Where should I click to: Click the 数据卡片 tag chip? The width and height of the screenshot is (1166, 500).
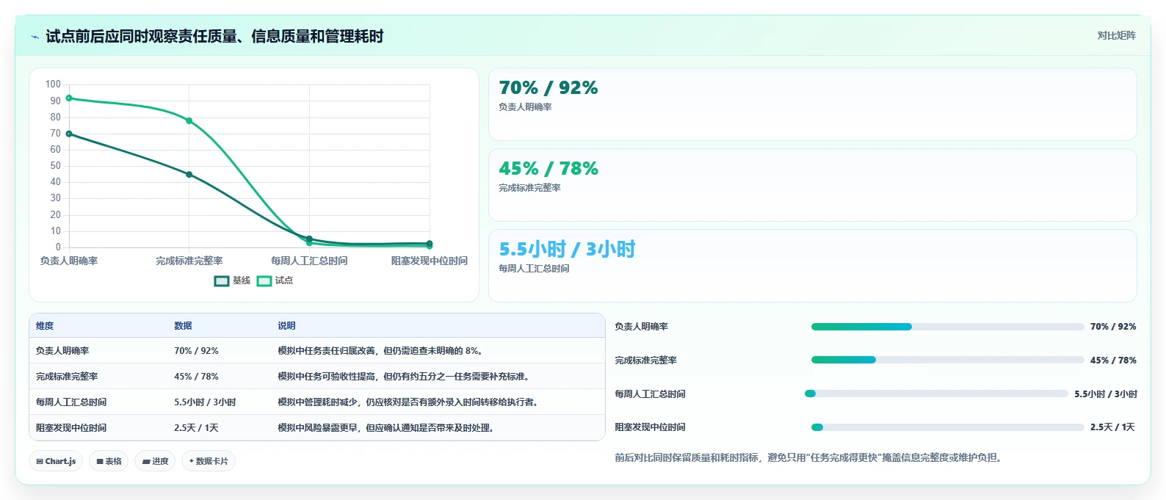click(209, 461)
